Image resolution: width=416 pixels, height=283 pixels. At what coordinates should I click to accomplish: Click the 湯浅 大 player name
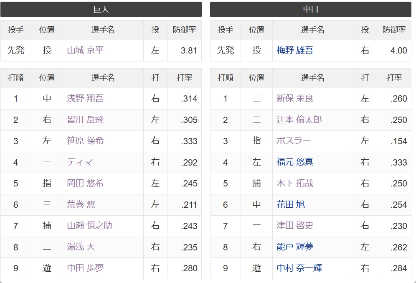click(81, 247)
